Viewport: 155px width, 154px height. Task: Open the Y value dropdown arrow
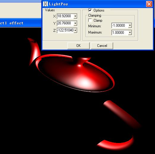pyautogui.click(x=75, y=23)
